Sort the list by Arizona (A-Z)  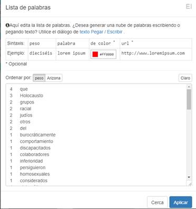(54, 78)
